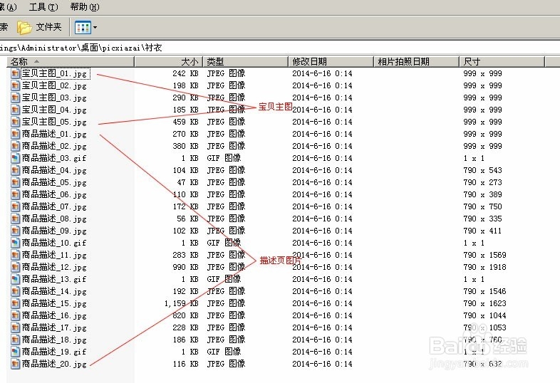Click the 459 KB size value

click(x=186, y=122)
